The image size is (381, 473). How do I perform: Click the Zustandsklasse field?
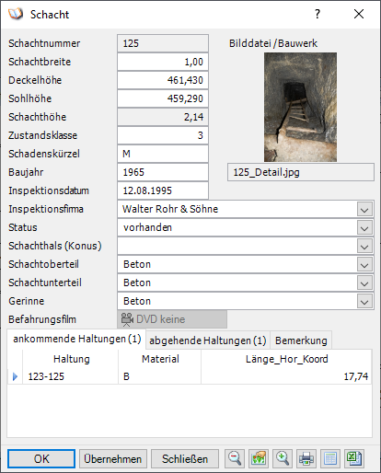[x=163, y=135]
